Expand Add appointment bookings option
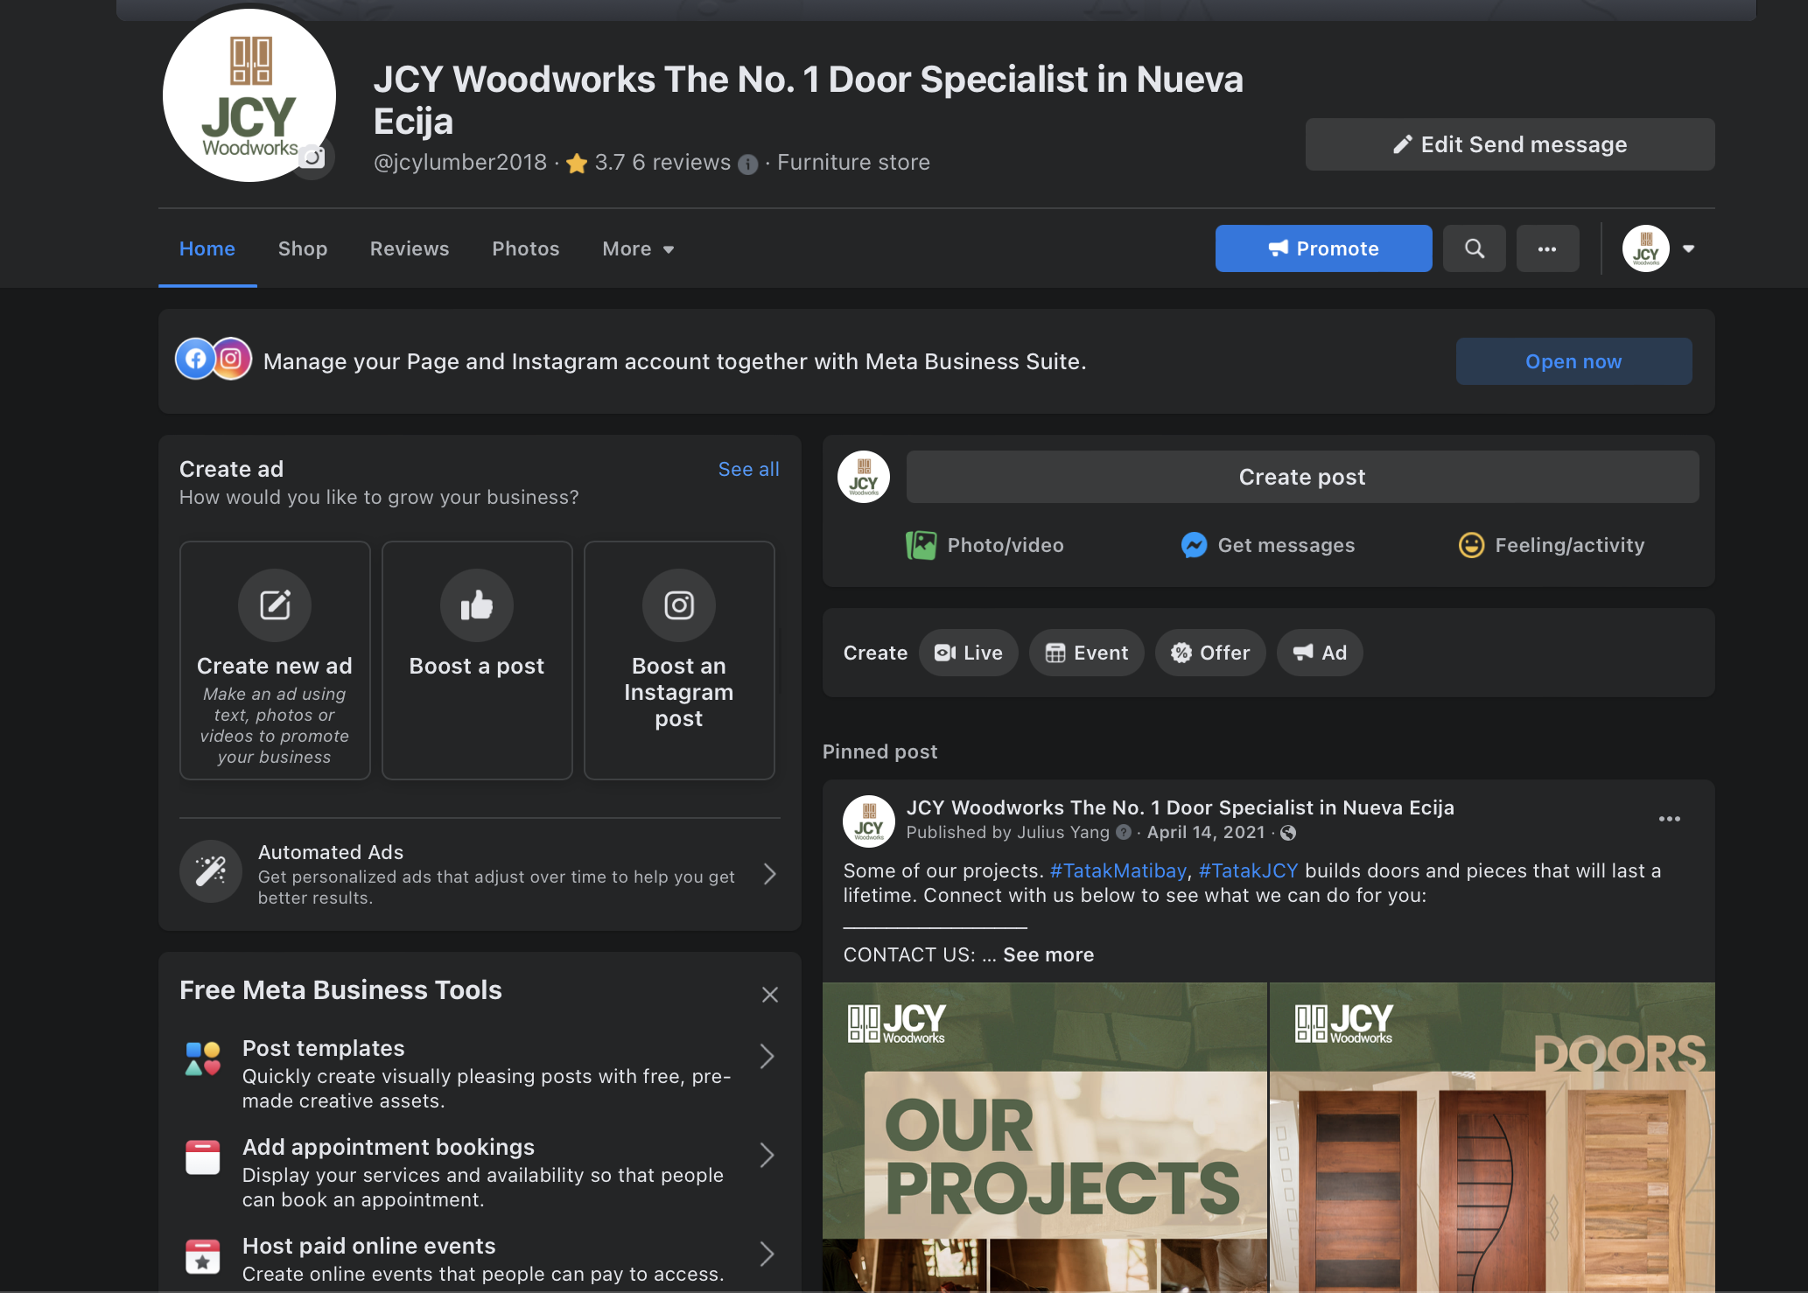The height and width of the screenshot is (1293, 1808). pos(767,1156)
